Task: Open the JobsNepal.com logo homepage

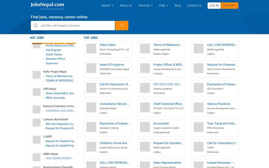Action: (x=47, y=6)
